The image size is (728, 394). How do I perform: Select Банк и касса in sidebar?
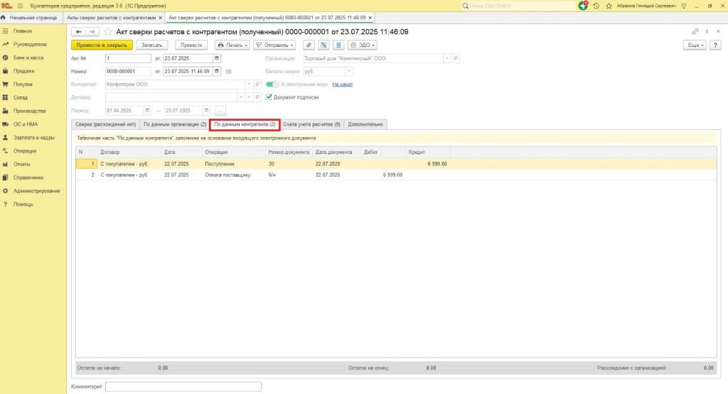coord(28,58)
